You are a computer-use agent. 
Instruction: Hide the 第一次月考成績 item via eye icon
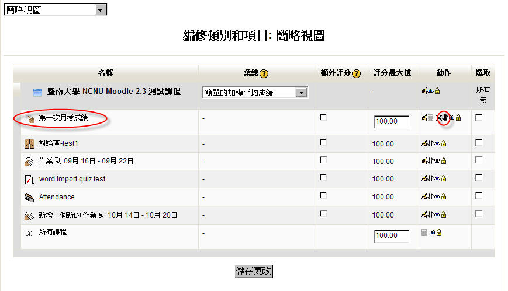coord(451,118)
